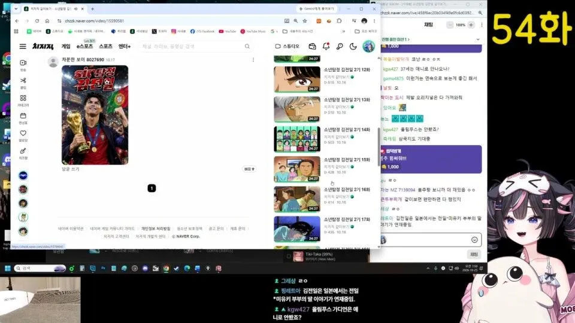The height and width of the screenshot is (323, 575).
Task: Click the page vertical scrollbar thumb
Action: 379,147
